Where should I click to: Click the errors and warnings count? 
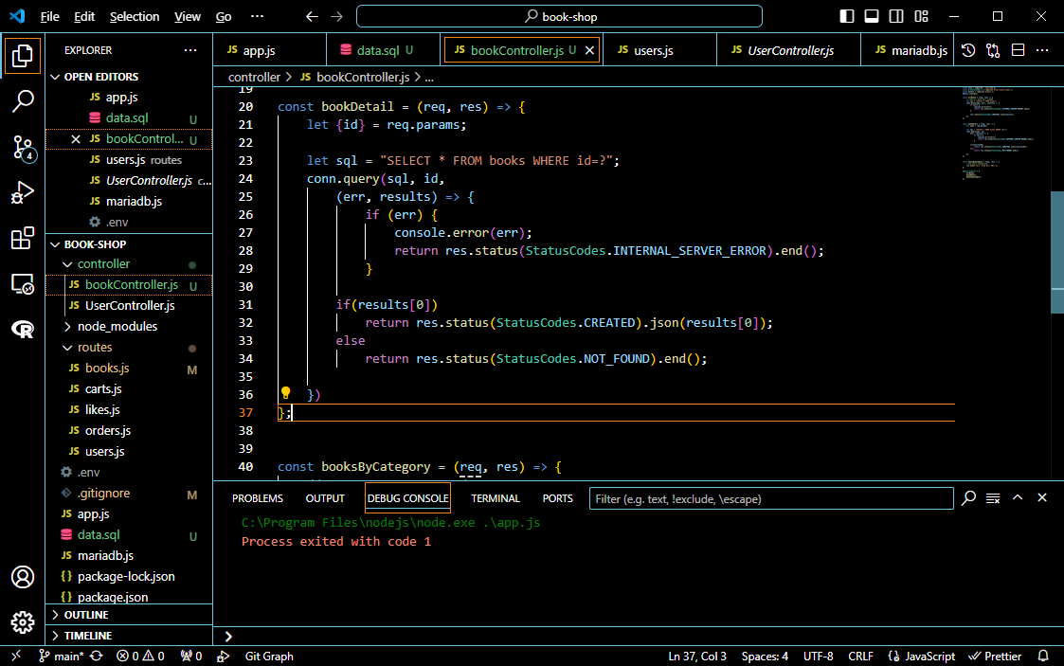[x=140, y=656]
